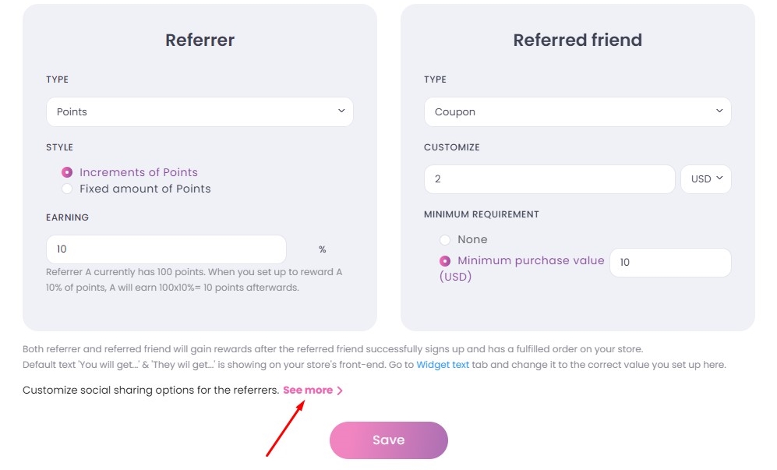Click the Referrer card heading
The width and height of the screenshot is (777, 470).
pos(200,40)
